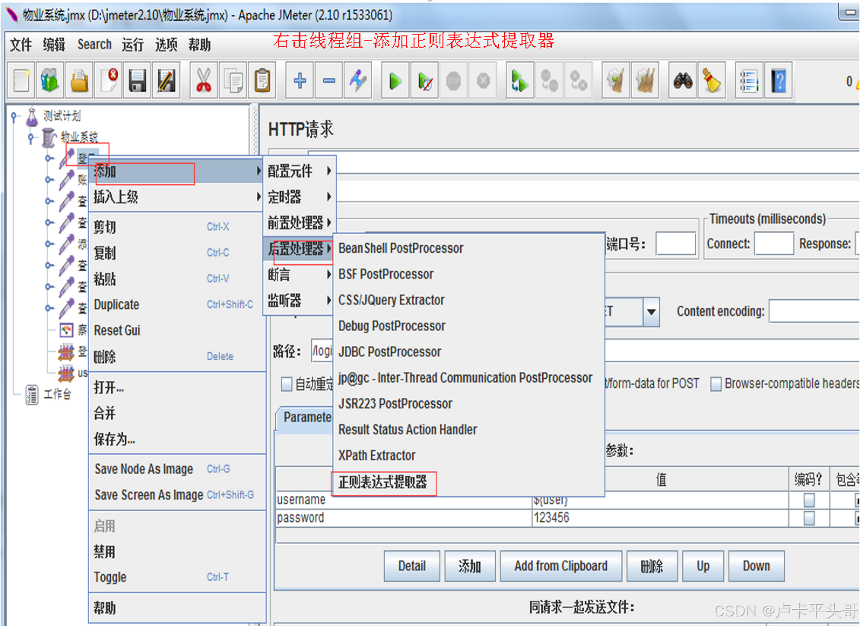Click the gray Shutdown icon
Screen dimensions: 860x626
click(483, 81)
